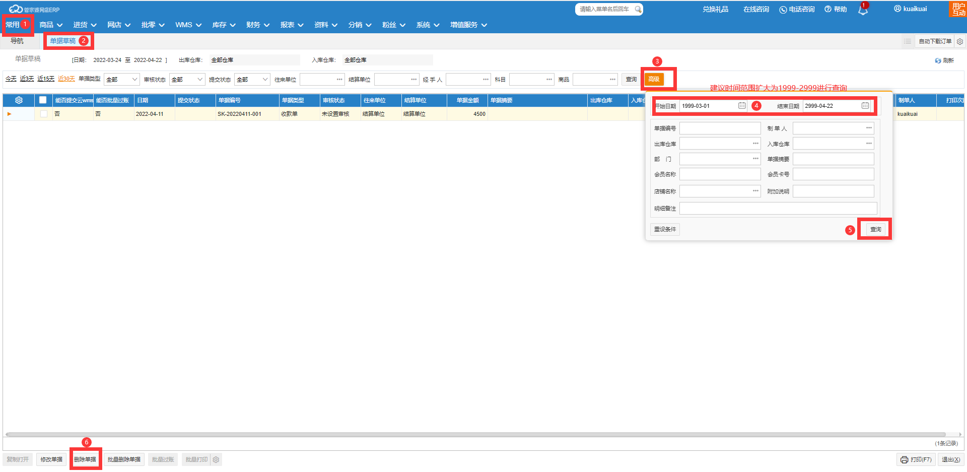Click the settings gear beside 自动下载订单

pyautogui.click(x=959, y=41)
